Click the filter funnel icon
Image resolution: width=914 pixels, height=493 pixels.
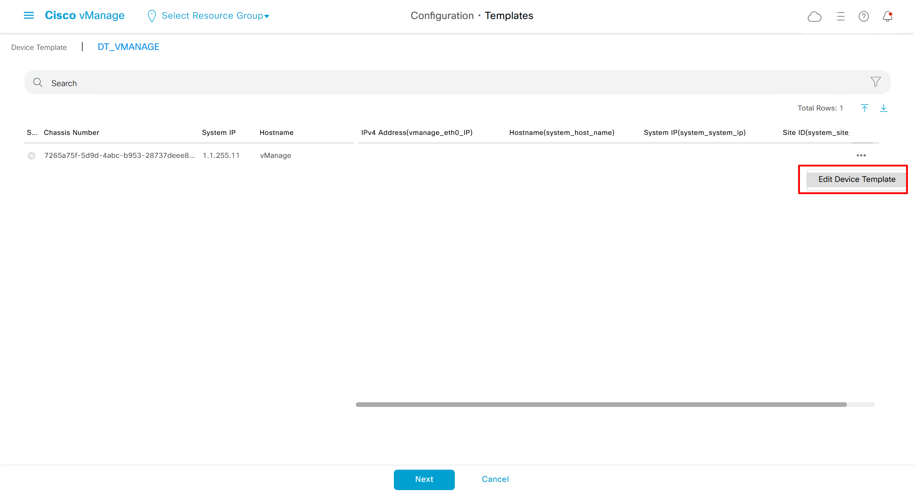(875, 82)
